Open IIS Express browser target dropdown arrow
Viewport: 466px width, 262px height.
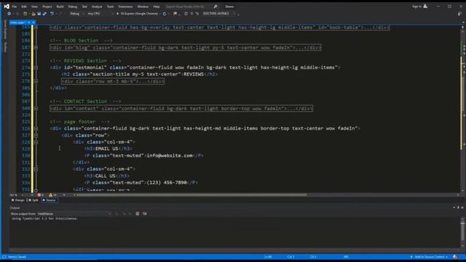[x=160, y=14]
